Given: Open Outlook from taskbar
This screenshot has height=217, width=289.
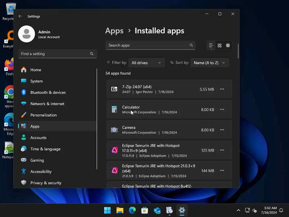Looking at the screenshot, I should pyautogui.click(x=157, y=210).
